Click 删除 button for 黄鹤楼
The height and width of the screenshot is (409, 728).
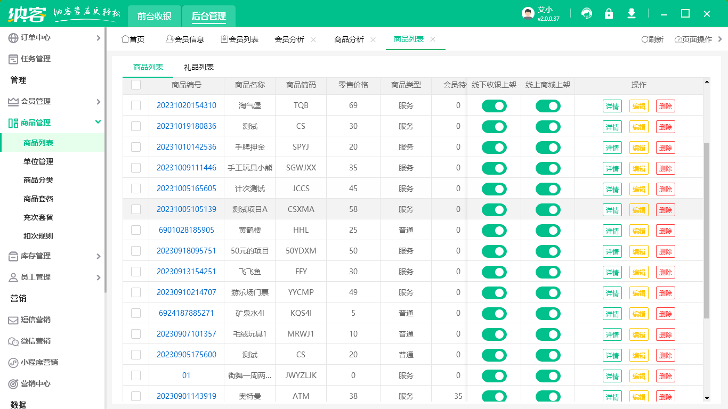click(666, 231)
